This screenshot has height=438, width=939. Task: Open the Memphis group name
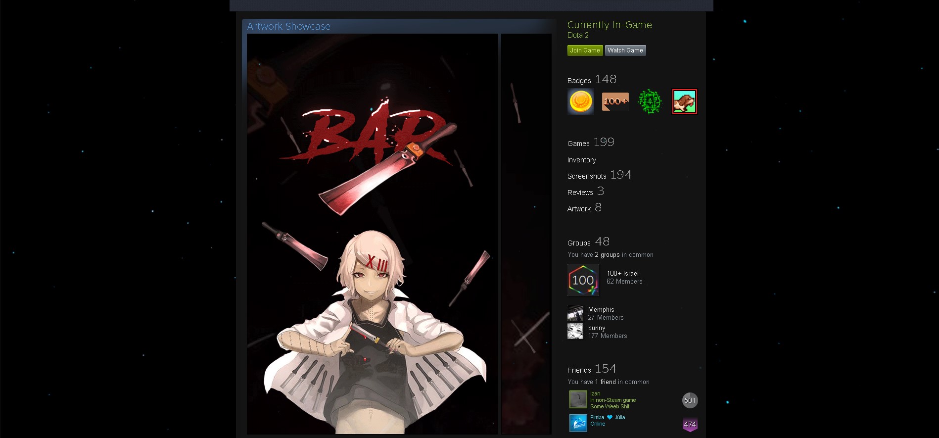[x=601, y=309]
